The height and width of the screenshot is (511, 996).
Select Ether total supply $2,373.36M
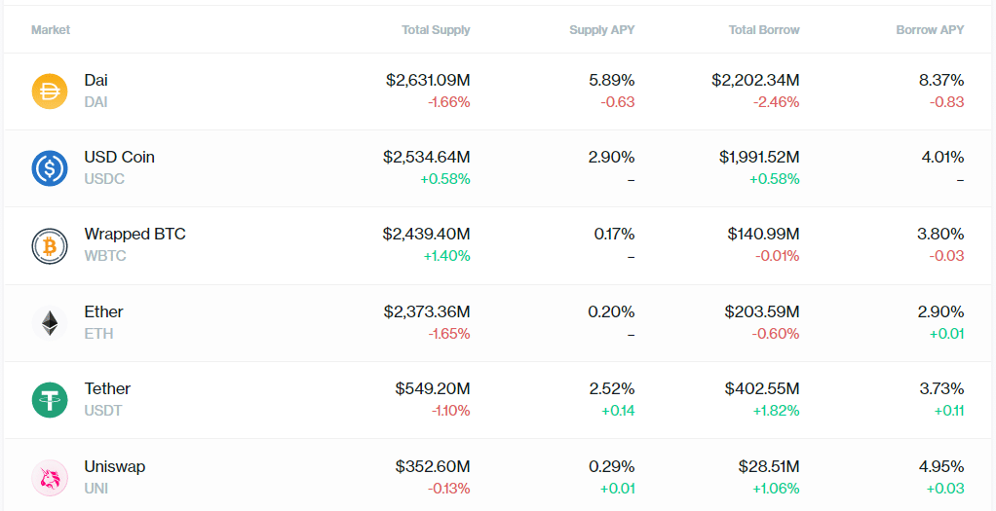pyautogui.click(x=427, y=311)
